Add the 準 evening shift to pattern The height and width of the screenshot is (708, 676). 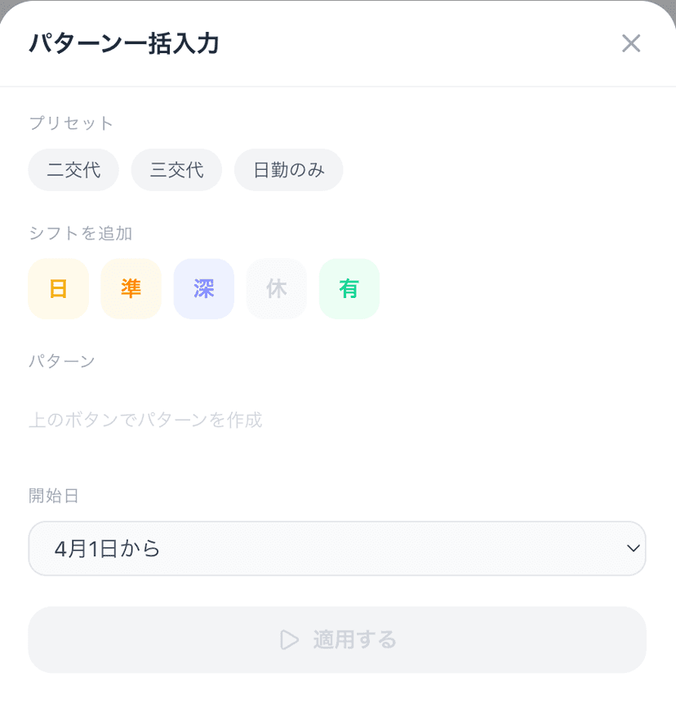point(131,288)
